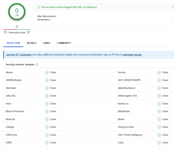Follow the Join the VT Community link
This screenshot has height=149, width=174.
(x=19, y=55)
